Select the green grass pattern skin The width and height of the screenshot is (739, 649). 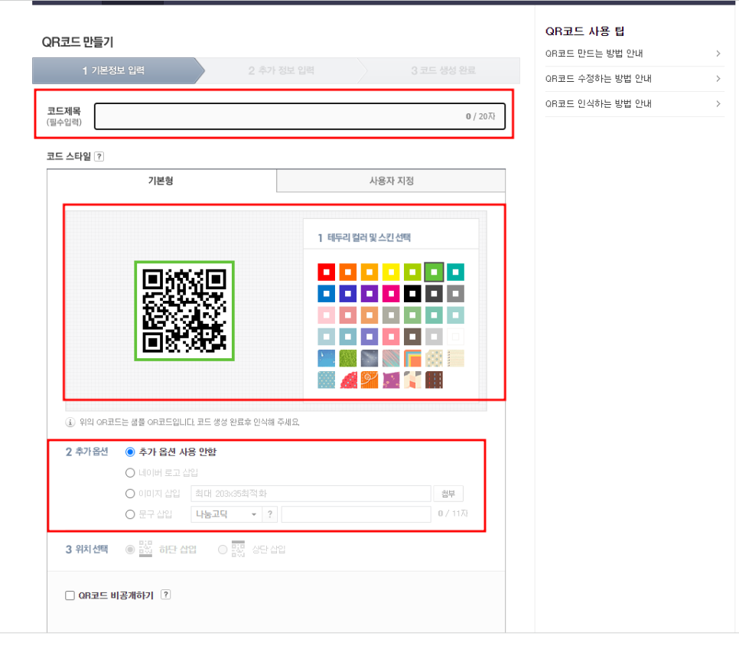click(x=348, y=358)
